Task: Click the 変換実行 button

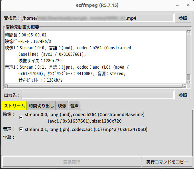Action: pyautogui.click(x=72, y=162)
